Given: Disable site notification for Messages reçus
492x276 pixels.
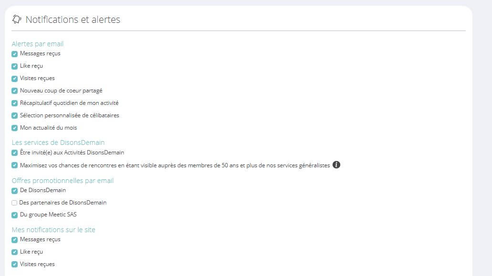Looking at the screenshot, I should pos(15,240).
